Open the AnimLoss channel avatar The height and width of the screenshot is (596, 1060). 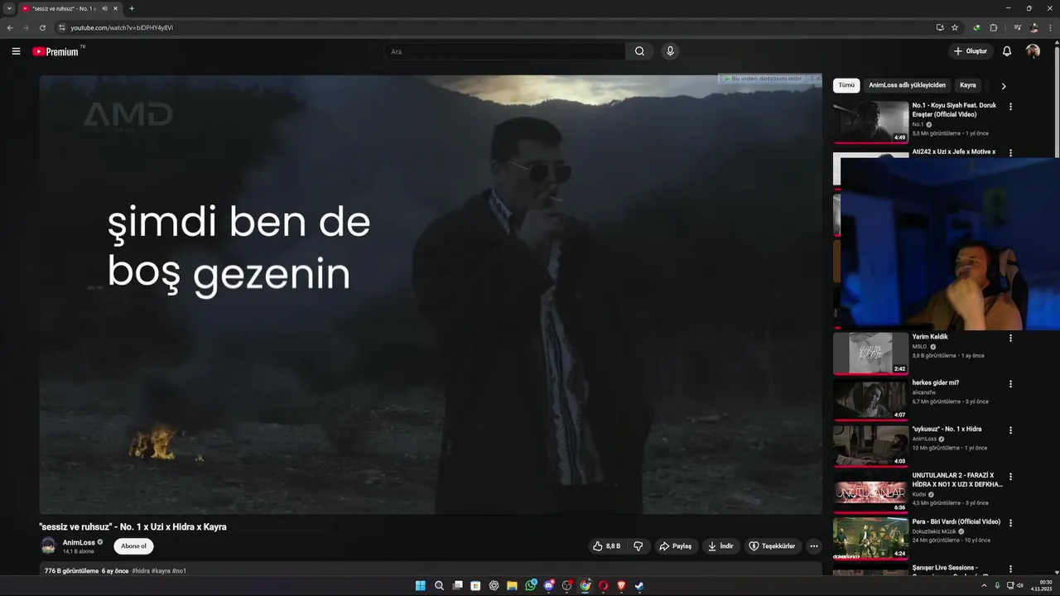(x=49, y=546)
